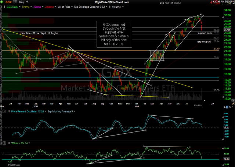Click the orange 21.19 price level label

click(217, 49)
